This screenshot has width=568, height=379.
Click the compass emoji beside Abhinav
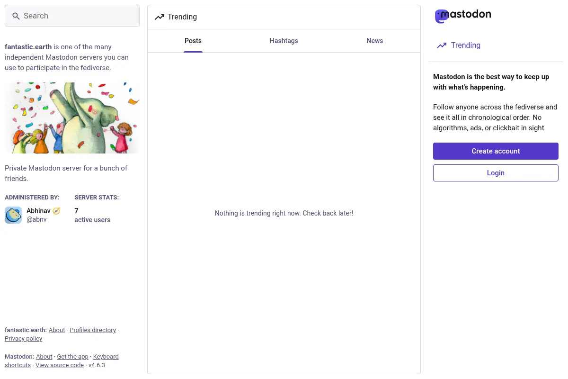56,211
